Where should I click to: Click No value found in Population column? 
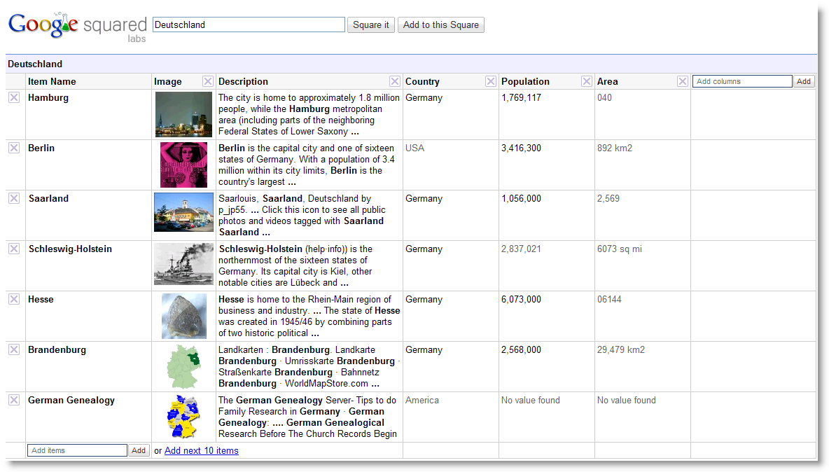coord(531,400)
